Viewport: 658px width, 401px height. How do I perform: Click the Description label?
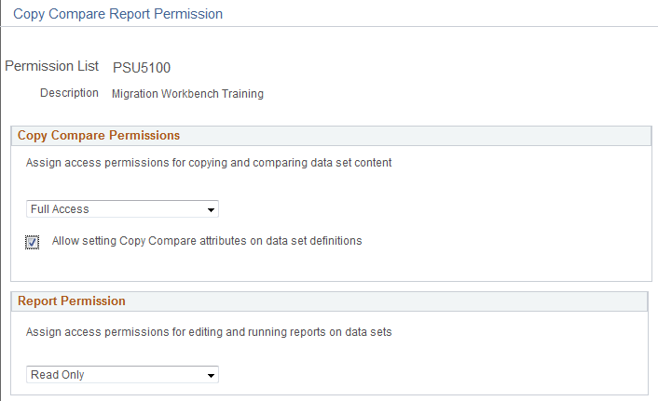tap(69, 93)
